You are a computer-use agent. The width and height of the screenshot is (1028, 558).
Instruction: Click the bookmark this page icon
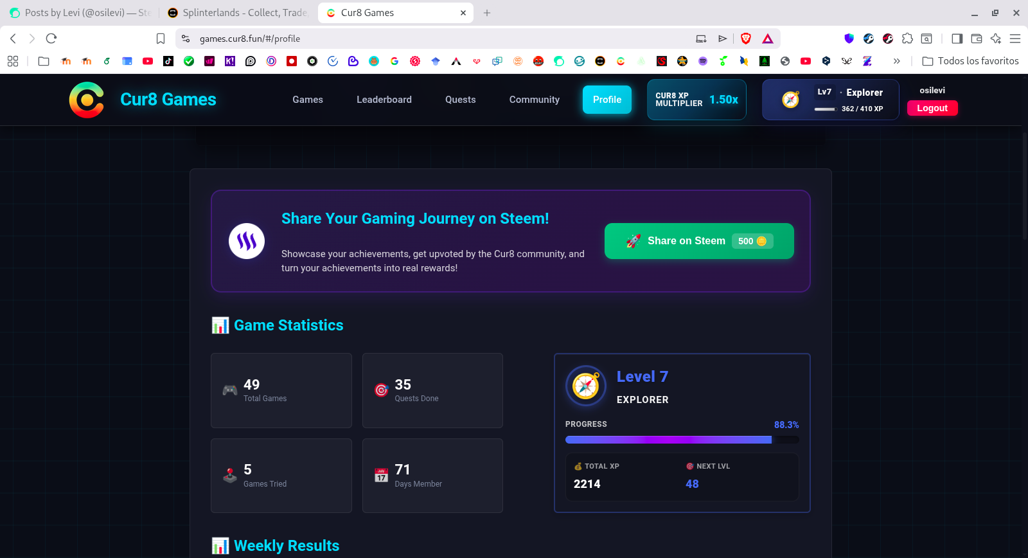pos(161,39)
